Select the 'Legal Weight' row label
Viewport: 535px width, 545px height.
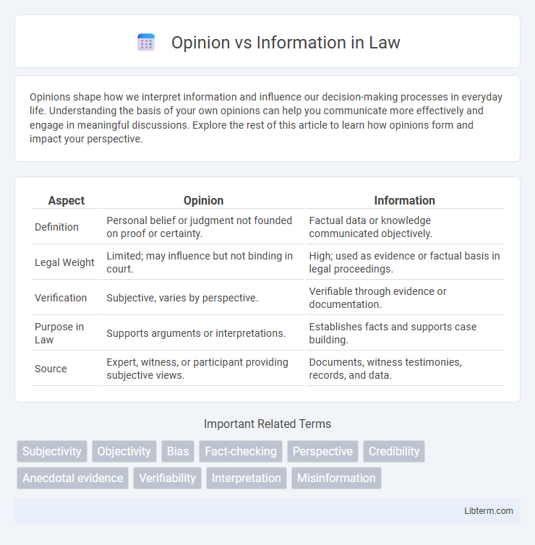point(66,262)
